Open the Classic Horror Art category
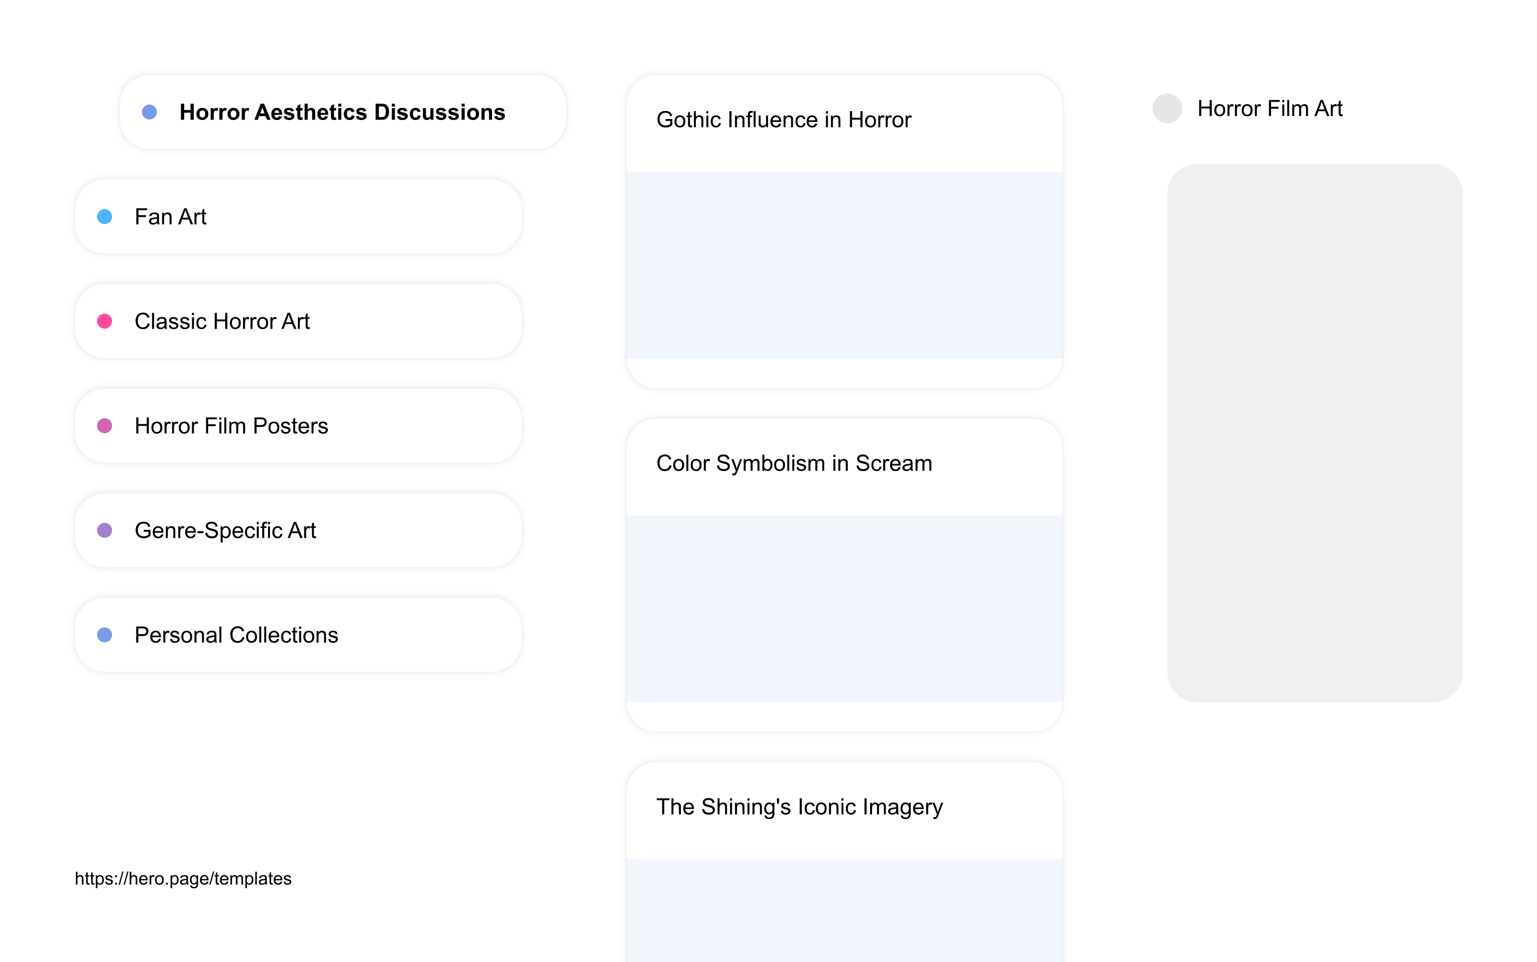This screenshot has height=962, width=1537. (x=298, y=321)
